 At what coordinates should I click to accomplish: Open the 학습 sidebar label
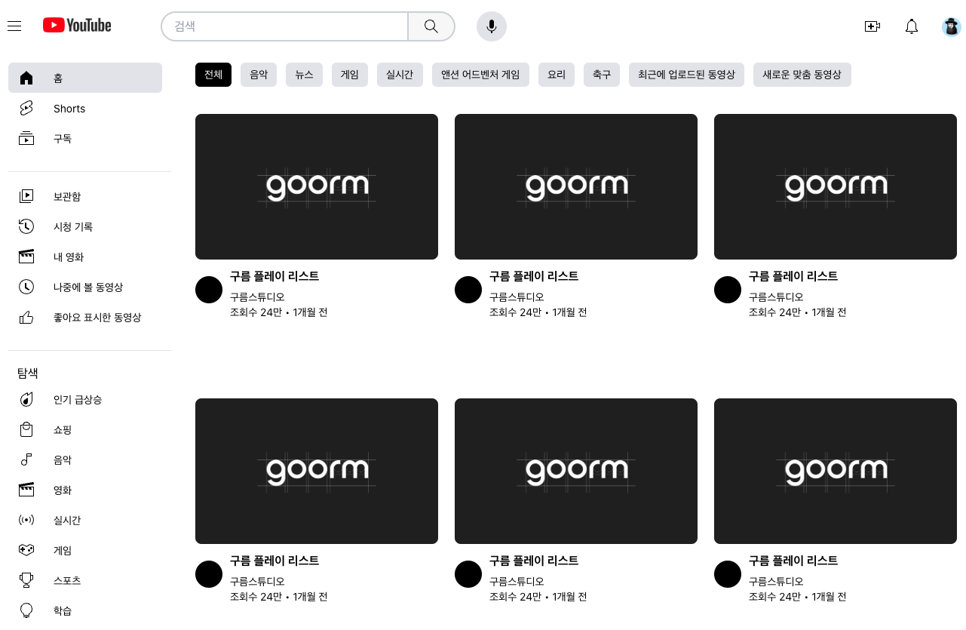[63, 610]
